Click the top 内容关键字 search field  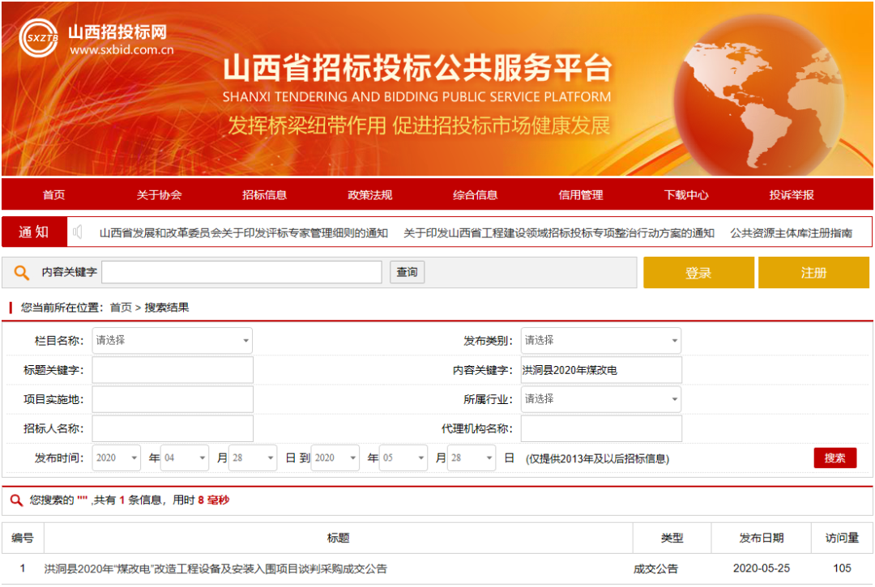[x=241, y=272]
